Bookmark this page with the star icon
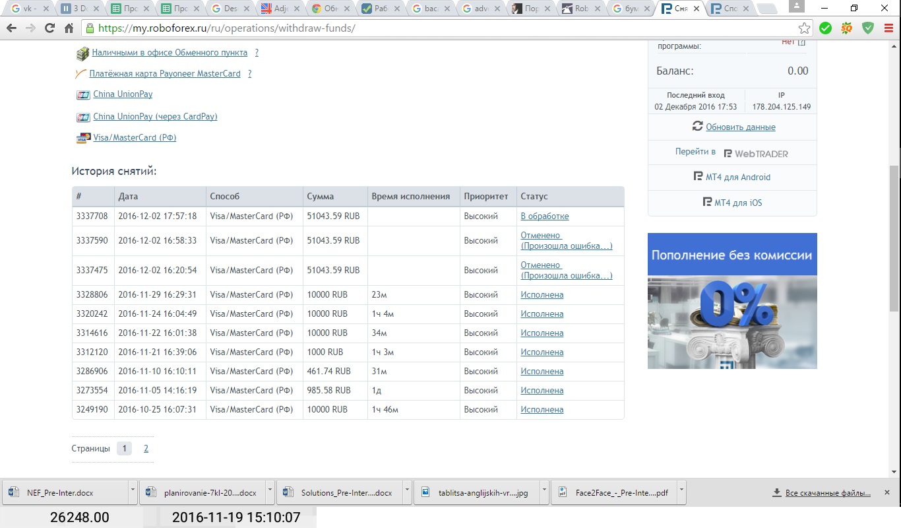Screen dimensions: 901x528 [804, 28]
